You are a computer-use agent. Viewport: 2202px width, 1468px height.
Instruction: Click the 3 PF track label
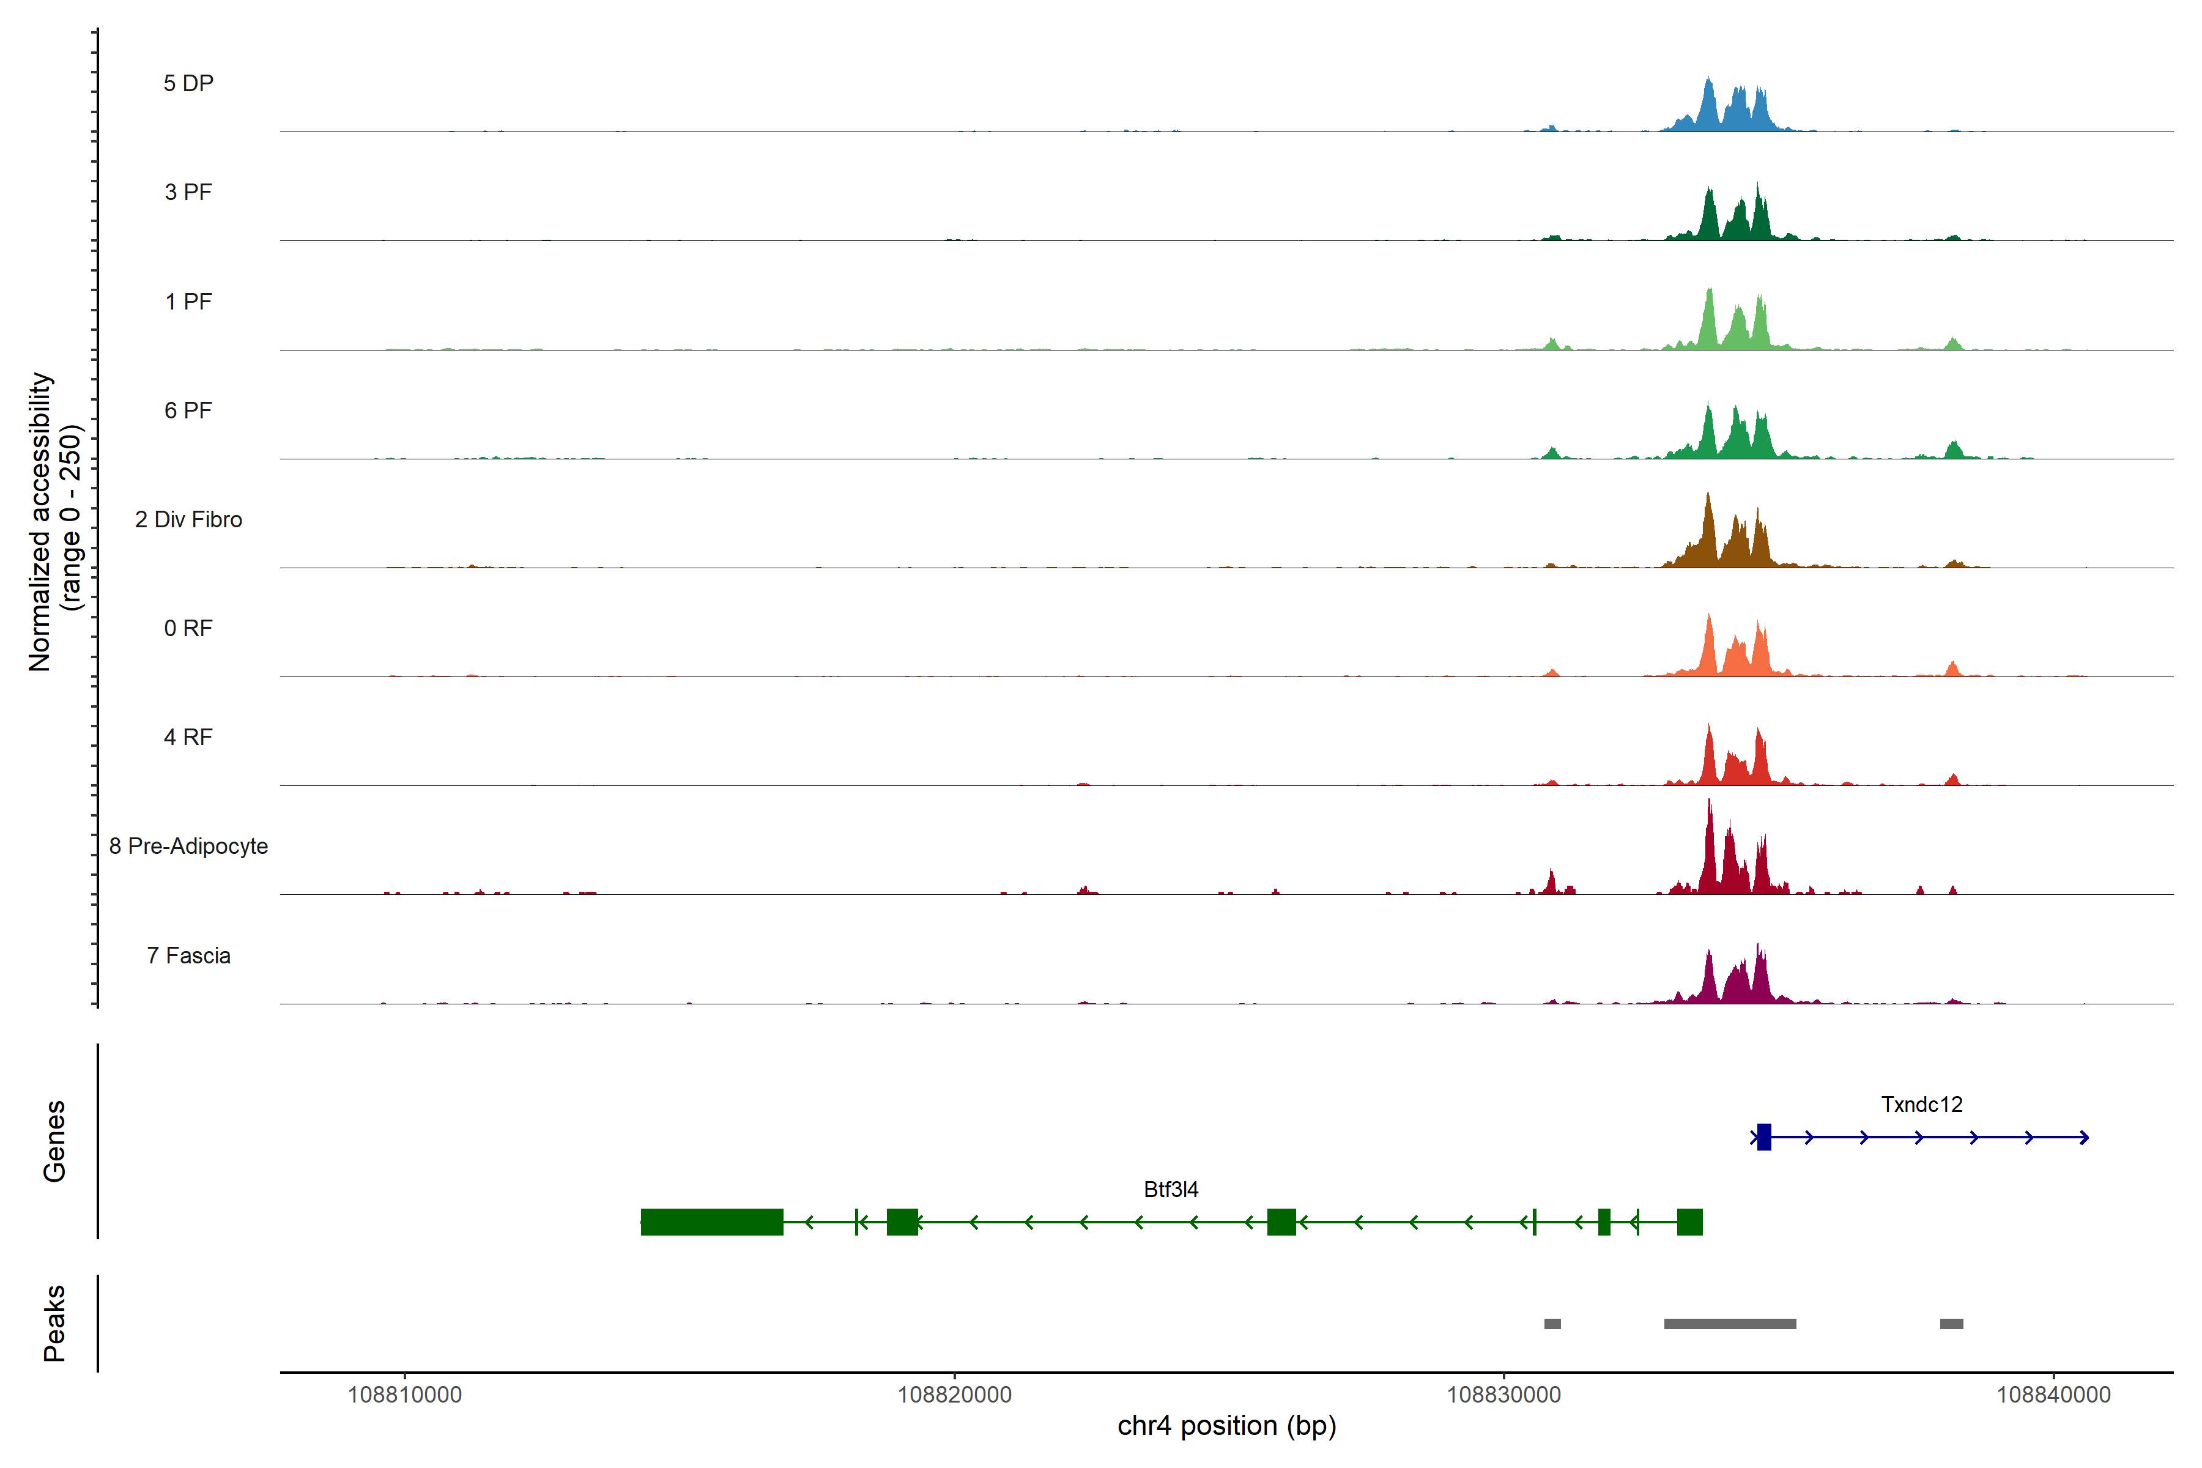pyautogui.click(x=188, y=192)
